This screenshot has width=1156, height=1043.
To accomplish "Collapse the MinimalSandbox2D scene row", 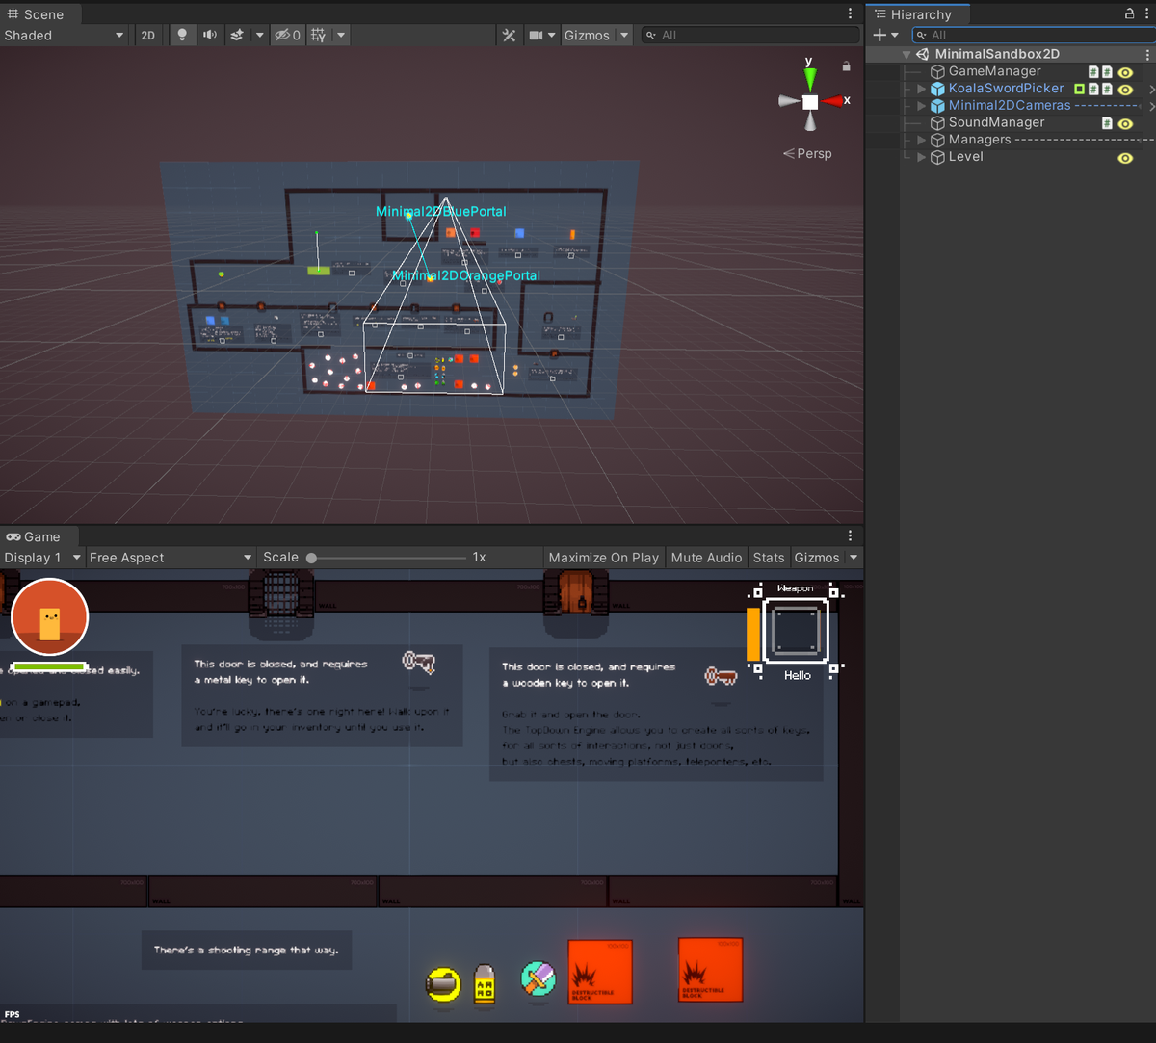I will click(906, 55).
